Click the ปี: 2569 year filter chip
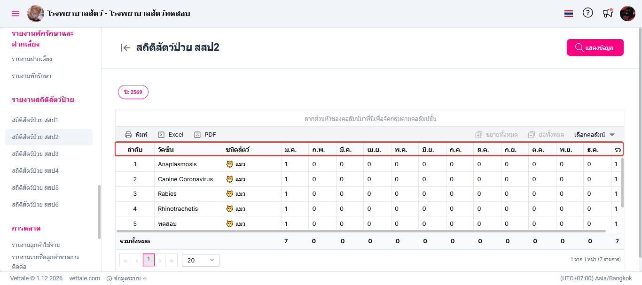 pyautogui.click(x=133, y=92)
